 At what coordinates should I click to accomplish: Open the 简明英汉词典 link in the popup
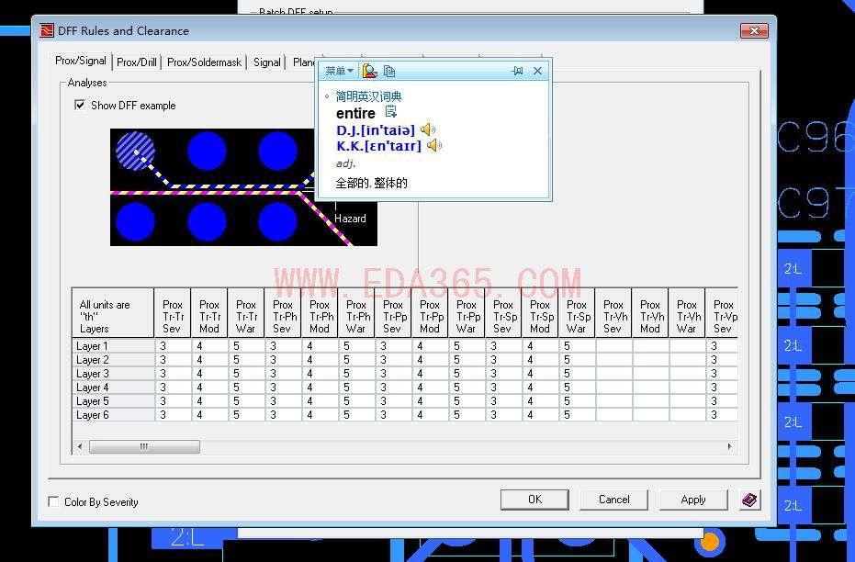(368, 96)
